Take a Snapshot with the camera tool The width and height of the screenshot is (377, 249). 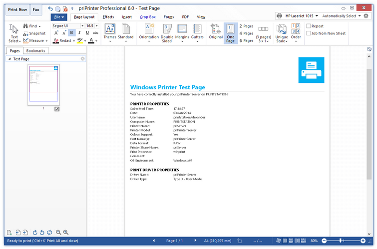[34, 33]
